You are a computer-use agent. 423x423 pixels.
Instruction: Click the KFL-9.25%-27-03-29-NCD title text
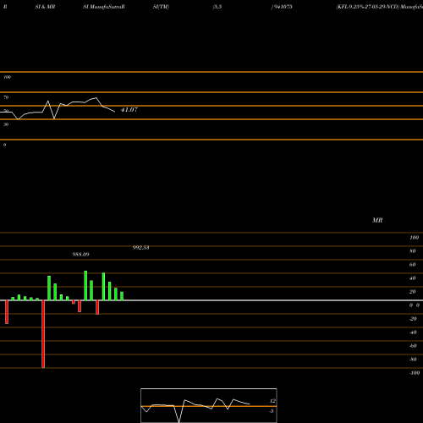point(368,7)
